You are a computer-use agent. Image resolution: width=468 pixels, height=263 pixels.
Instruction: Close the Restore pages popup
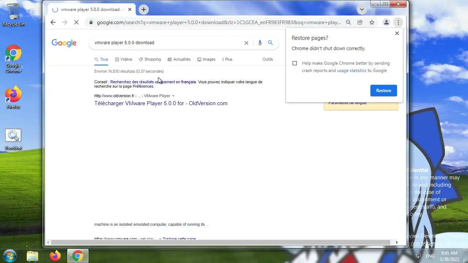coord(397,33)
